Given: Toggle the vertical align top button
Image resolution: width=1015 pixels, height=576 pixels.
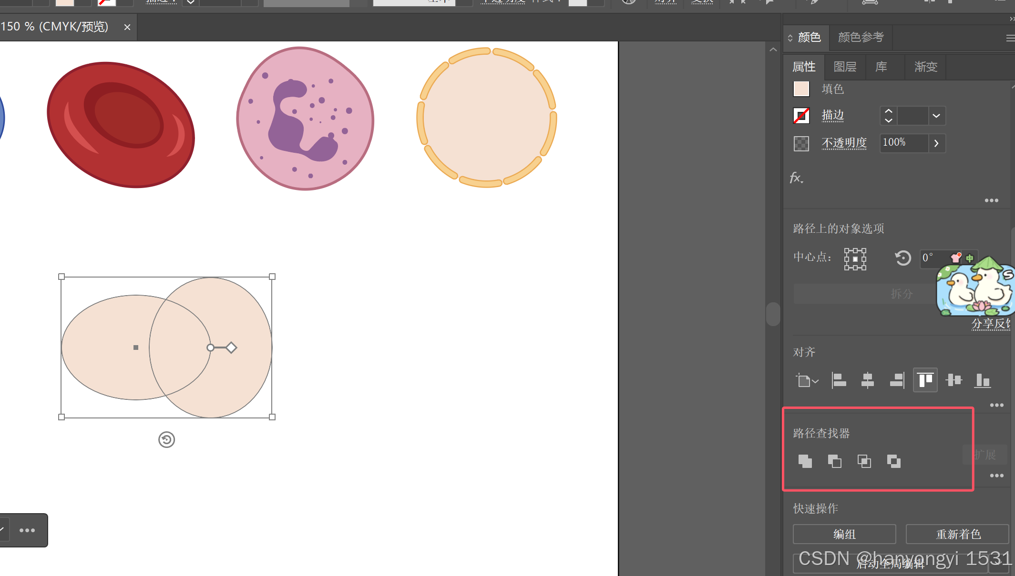Looking at the screenshot, I should pyautogui.click(x=925, y=380).
